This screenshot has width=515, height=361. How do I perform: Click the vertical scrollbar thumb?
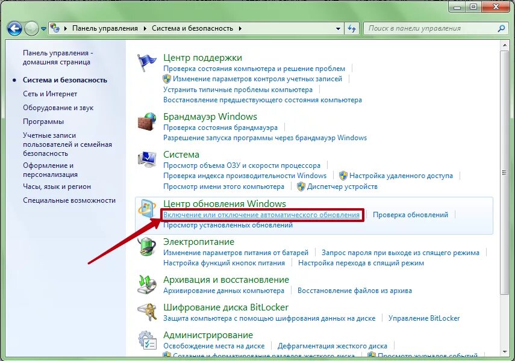pyautogui.click(x=504, y=173)
